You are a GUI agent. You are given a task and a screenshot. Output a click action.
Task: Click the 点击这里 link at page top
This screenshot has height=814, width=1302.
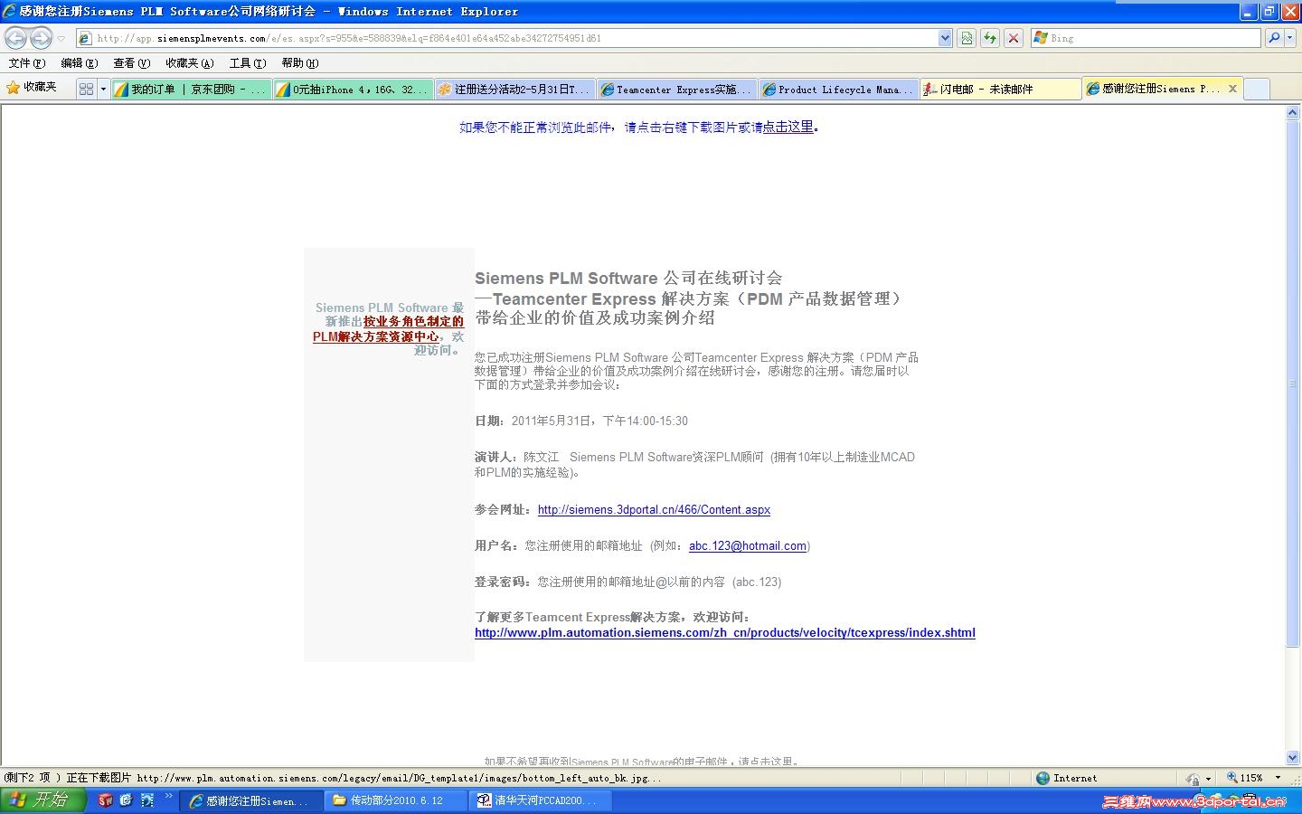coord(788,128)
